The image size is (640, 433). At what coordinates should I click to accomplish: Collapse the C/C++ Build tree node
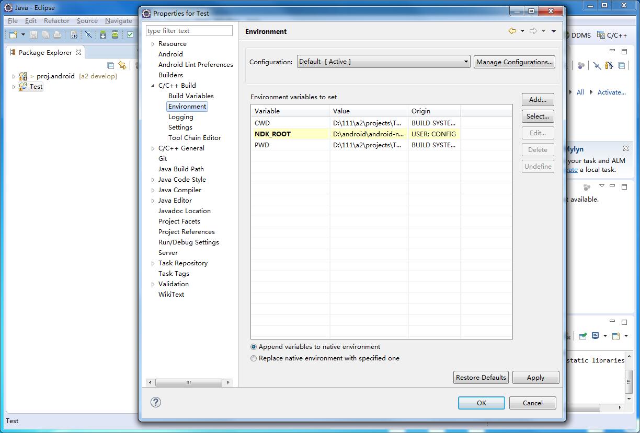click(x=153, y=86)
